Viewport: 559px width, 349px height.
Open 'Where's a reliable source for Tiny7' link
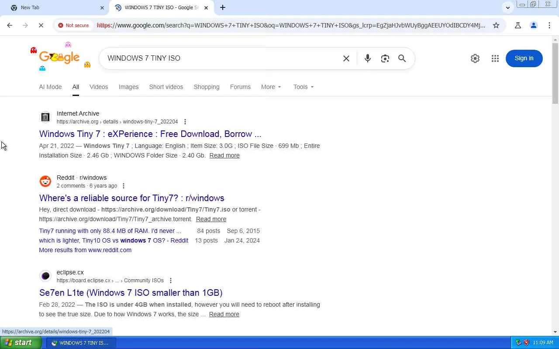(131, 198)
